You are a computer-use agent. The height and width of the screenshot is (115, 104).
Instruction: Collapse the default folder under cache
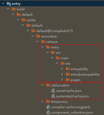[23, 25]
